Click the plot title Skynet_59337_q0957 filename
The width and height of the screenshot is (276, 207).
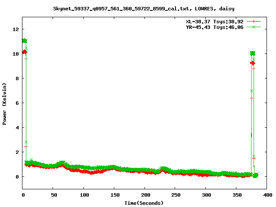[144, 9]
